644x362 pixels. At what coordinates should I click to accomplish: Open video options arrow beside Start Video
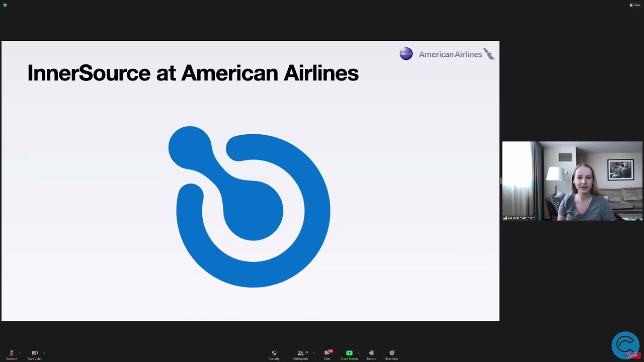pyautogui.click(x=44, y=353)
